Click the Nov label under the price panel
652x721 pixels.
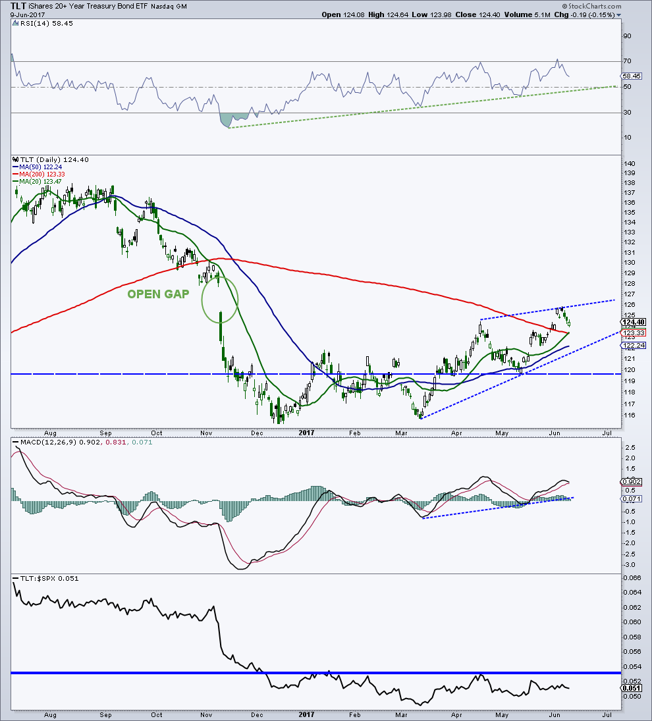206,433
